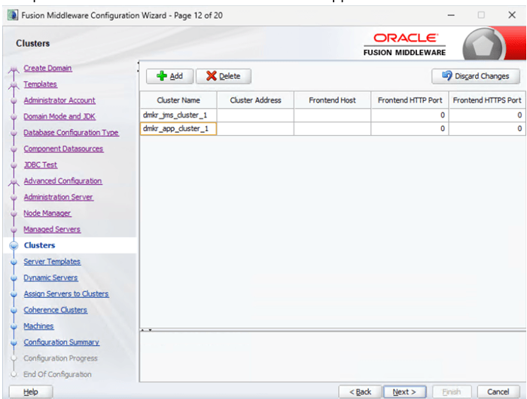Navigate to JDBC Test step
The image size is (527, 399).
41,165
